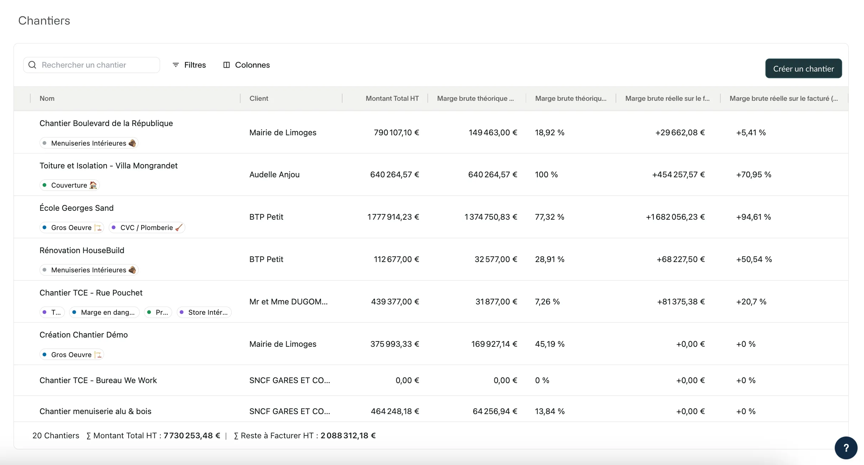Click the Colonnes layout icon
This screenshot has width=864, height=465.
(226, 65)
